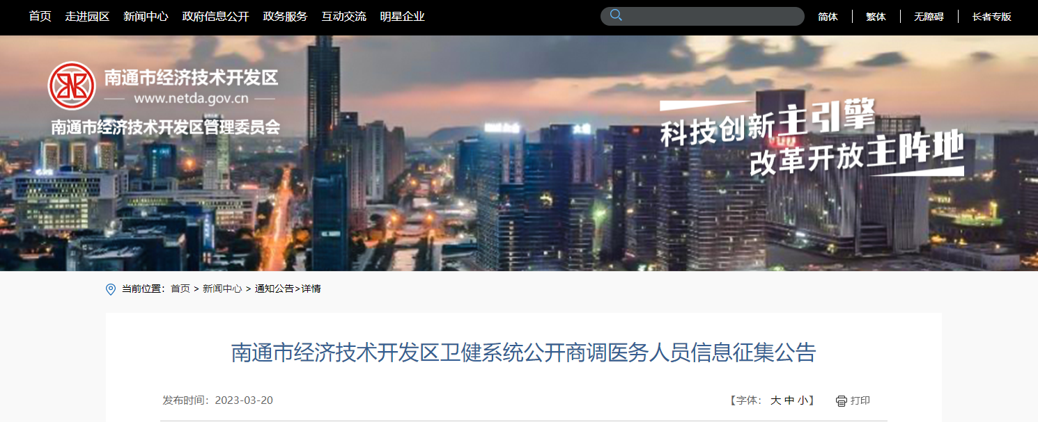Open the 明星企业 menu item
1038x422 pixels.
coord(402,16)
